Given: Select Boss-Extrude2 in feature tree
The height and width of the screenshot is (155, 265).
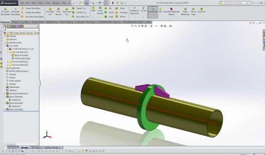Looking at the screenshot, I should 14,103.
